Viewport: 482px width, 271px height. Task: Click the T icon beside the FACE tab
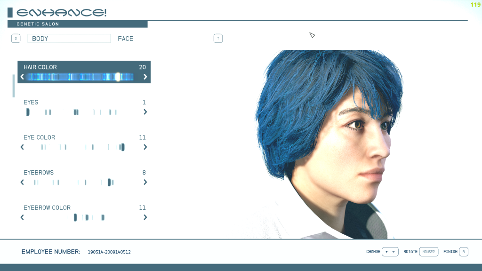pos(218,38)
